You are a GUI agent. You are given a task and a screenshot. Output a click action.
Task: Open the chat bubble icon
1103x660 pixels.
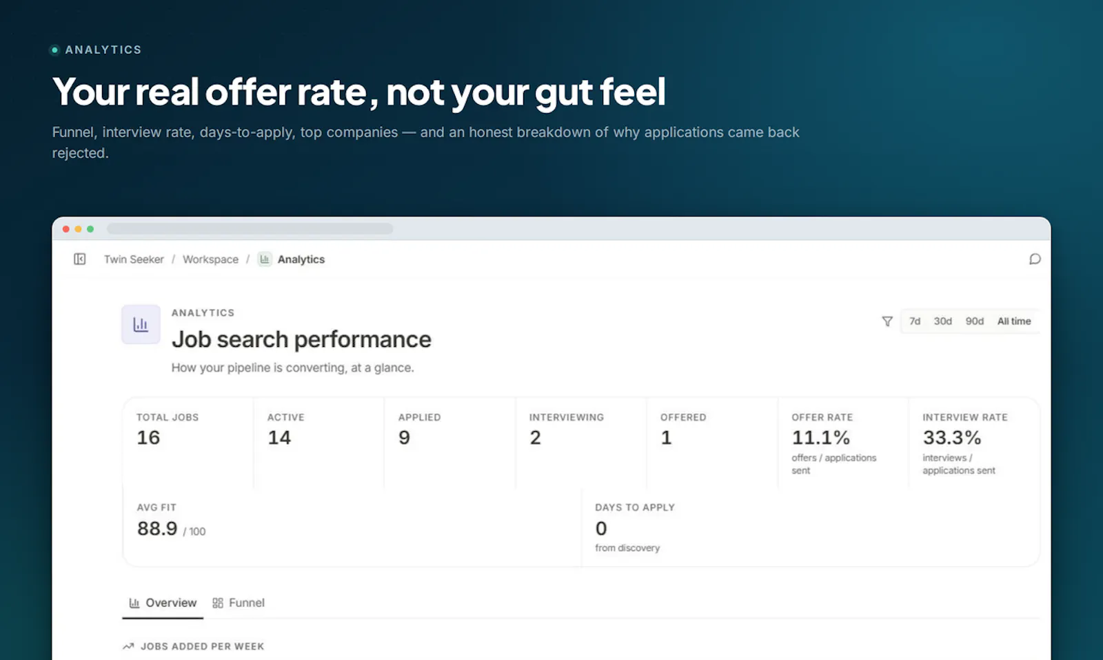(x=1035, y=259)
